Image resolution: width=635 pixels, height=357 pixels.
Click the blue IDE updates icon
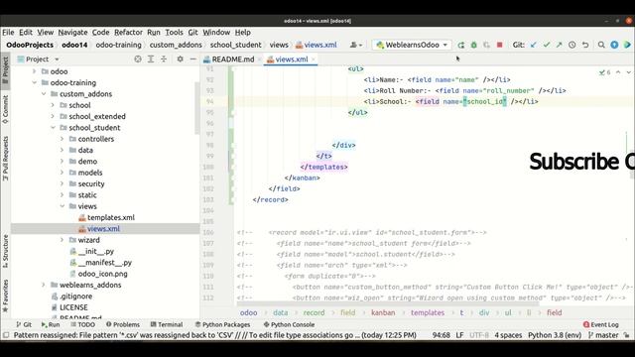click(614, 45)
